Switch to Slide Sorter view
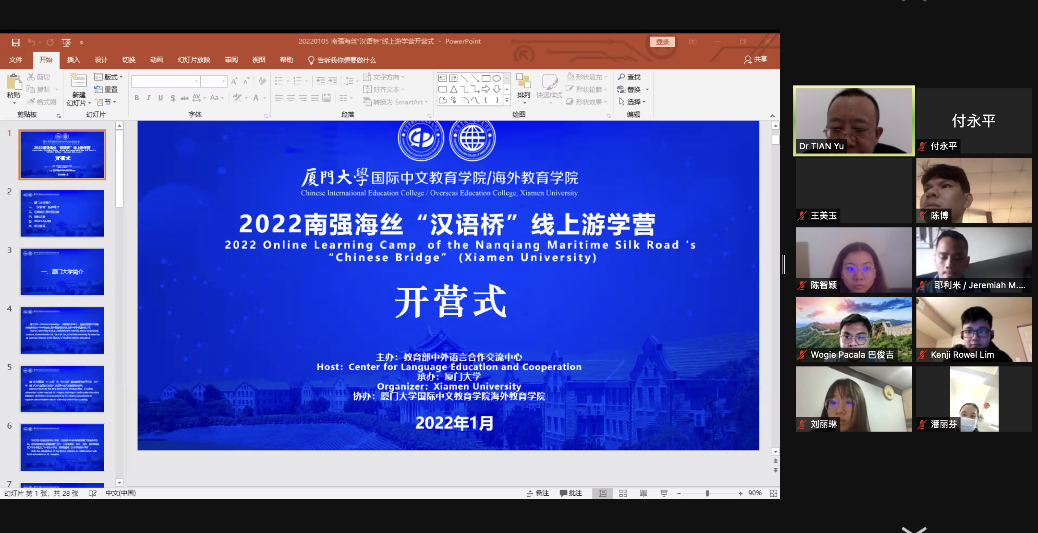The height and width of the screenshot is (533, 1038). [x=623, y=493]
